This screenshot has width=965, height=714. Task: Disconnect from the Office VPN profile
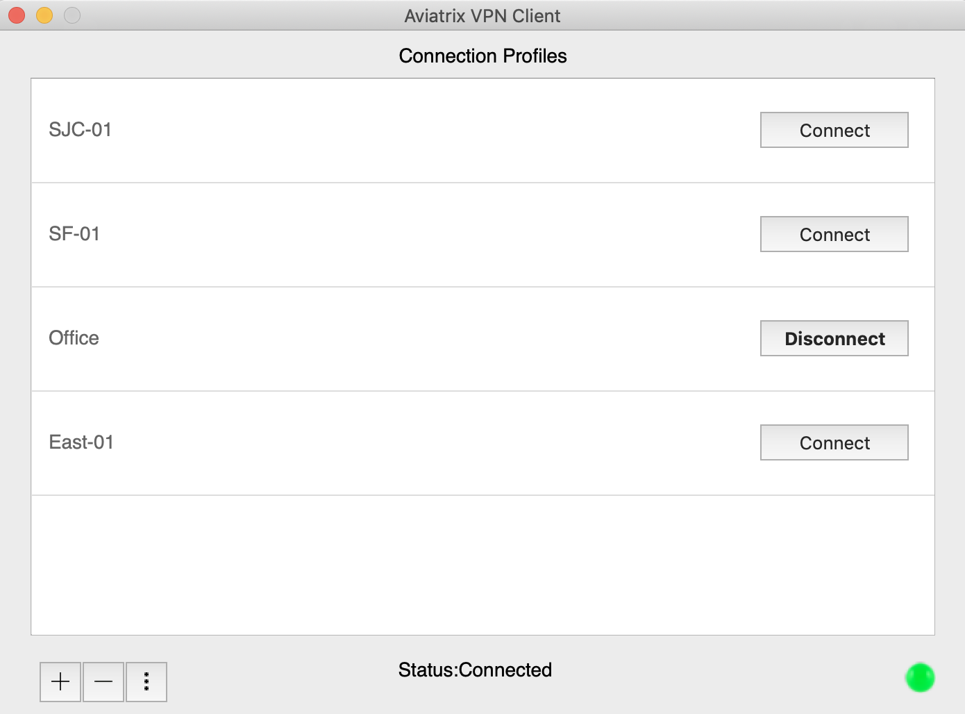(x=834, y=339)
